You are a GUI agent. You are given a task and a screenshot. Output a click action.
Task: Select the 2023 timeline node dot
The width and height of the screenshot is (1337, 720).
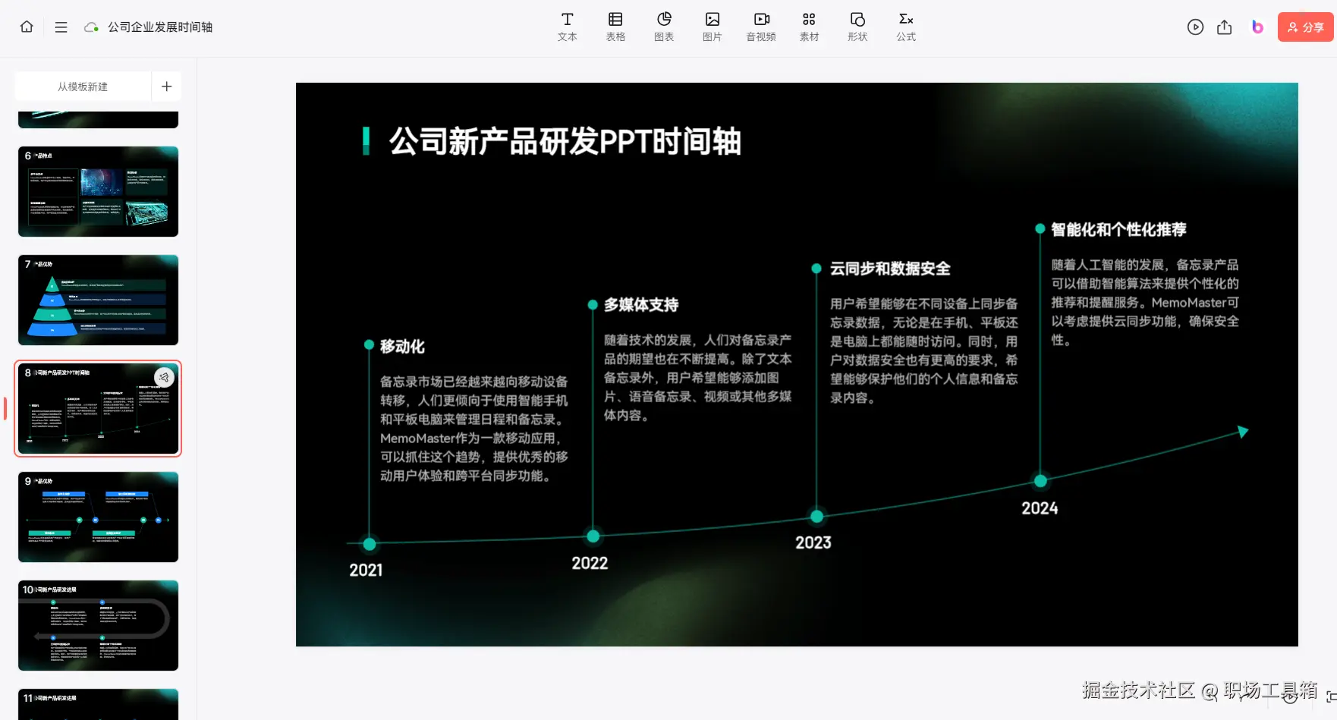pyautogui.click(x=816, y=517)
